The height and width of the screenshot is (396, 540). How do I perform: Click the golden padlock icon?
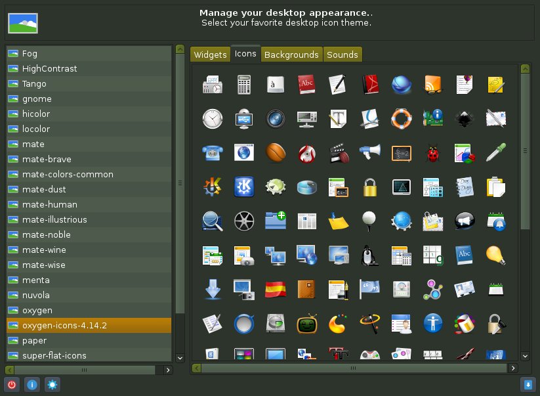370,187
